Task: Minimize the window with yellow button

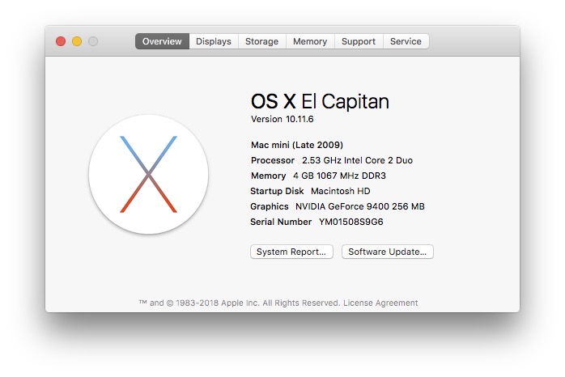Action: 77,41
